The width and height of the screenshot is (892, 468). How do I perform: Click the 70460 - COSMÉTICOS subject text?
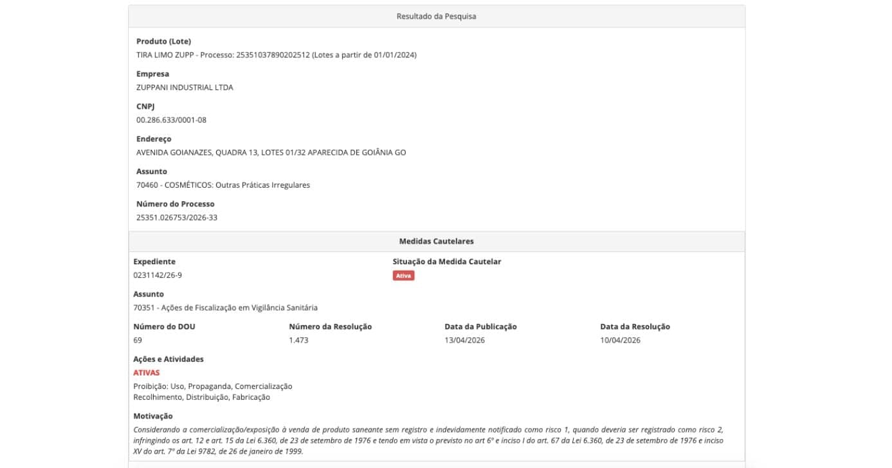(223, 185)
